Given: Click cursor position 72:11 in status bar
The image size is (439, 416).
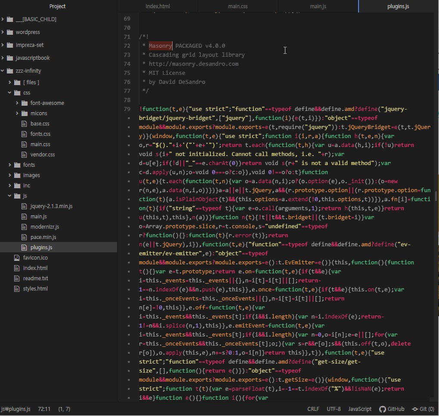Looking at the screenshot, I should (44, 409).
